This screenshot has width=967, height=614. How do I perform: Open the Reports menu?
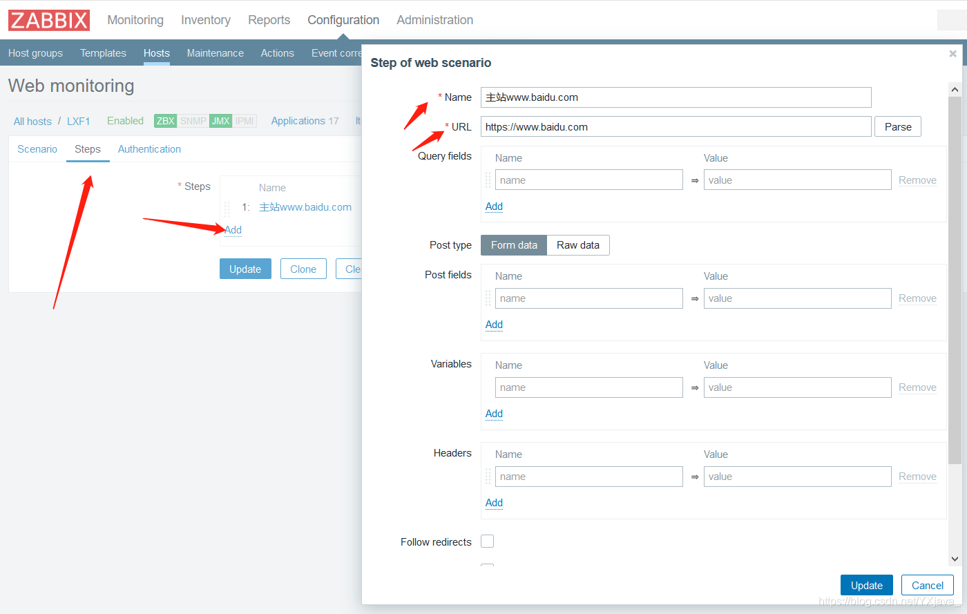(x=269, y=20)
